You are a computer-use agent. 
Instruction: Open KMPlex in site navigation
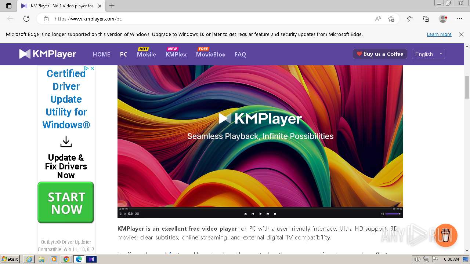pos(176,54)
